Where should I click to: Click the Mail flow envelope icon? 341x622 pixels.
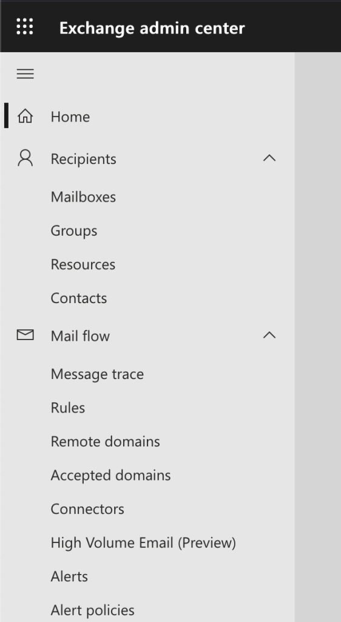pyautogui.click(x=25, y=335)
